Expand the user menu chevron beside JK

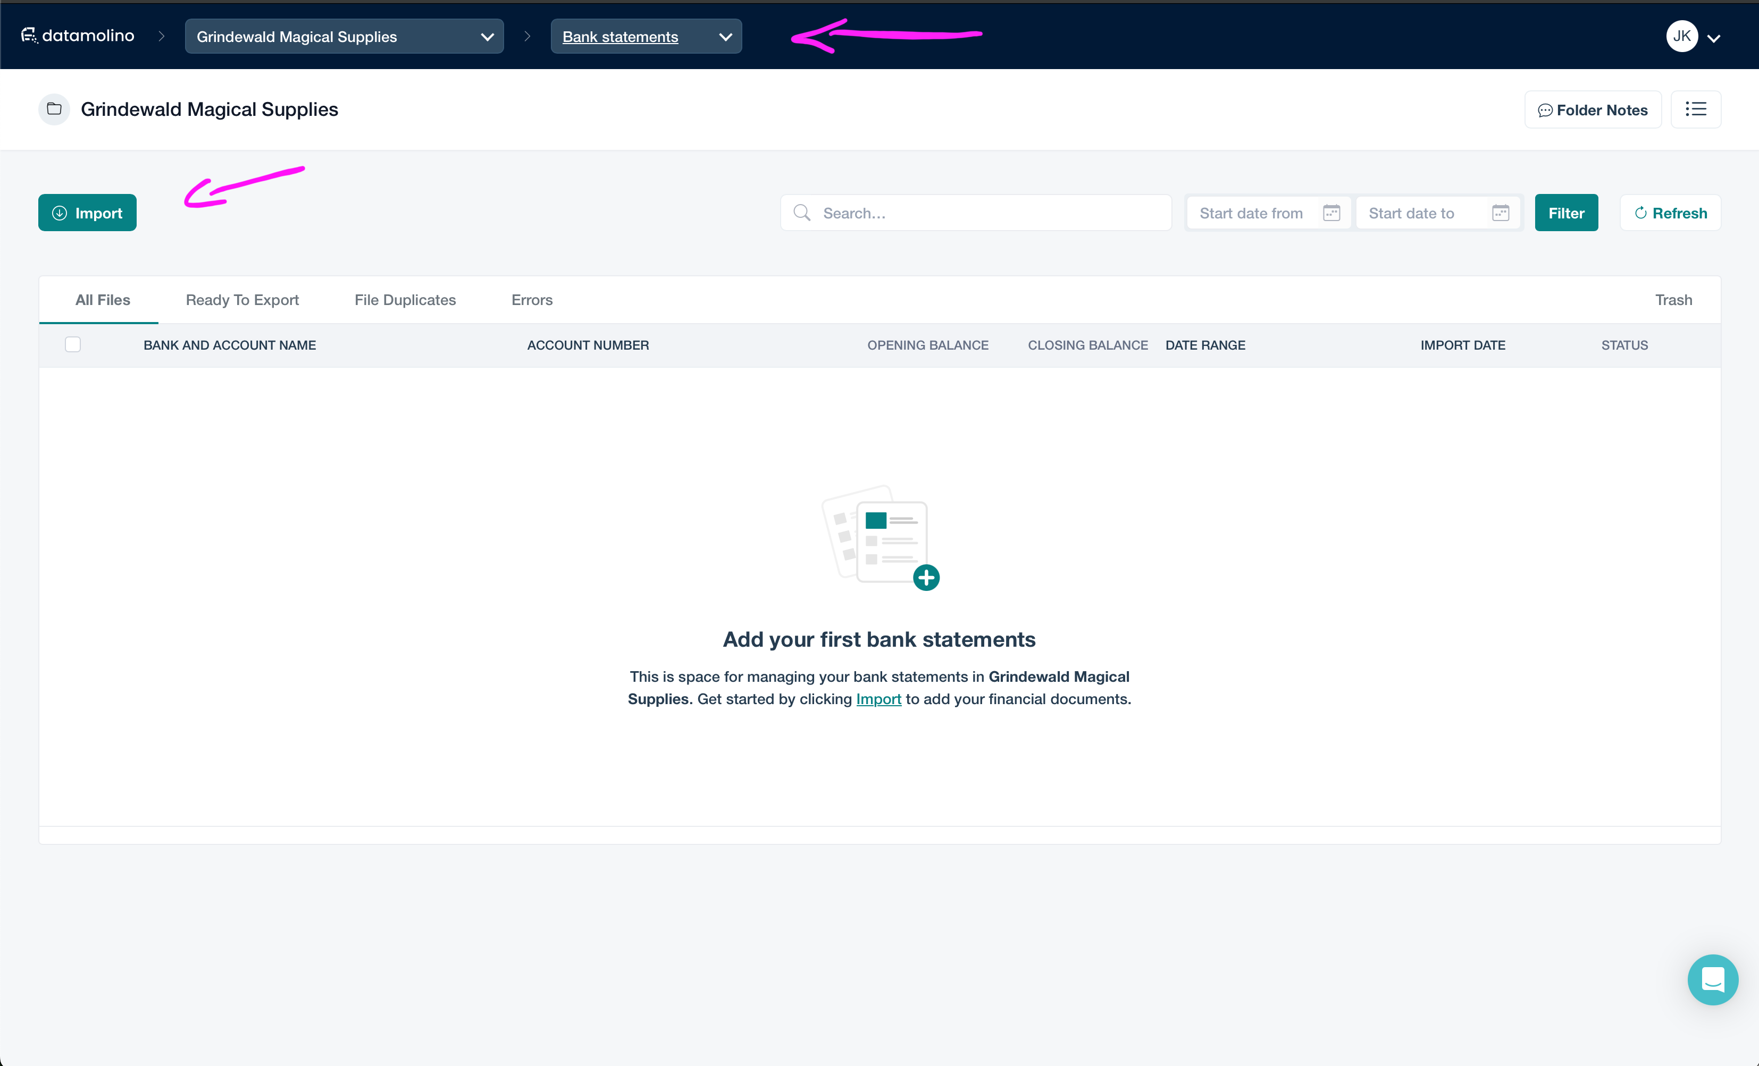[1713, 39]
